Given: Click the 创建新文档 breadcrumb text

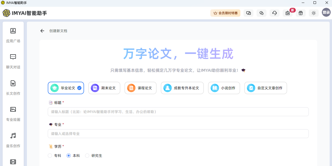Looking at the screenshot, I should coord(58,31).
